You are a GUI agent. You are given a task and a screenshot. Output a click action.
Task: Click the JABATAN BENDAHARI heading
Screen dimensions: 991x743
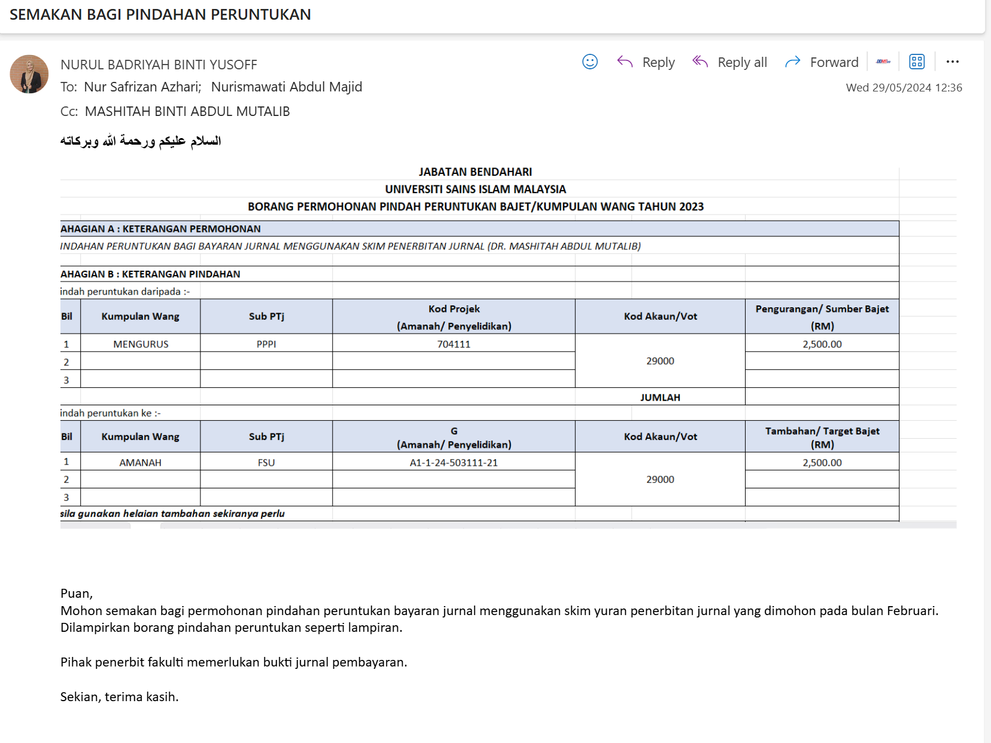(475, 172)
